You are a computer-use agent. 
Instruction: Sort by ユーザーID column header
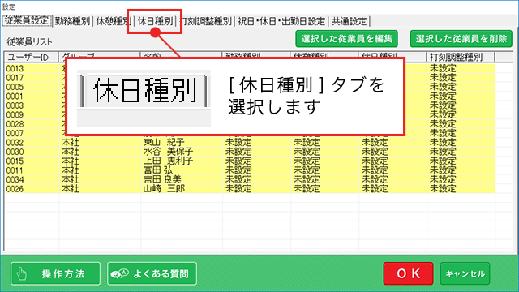pos(32,57)
